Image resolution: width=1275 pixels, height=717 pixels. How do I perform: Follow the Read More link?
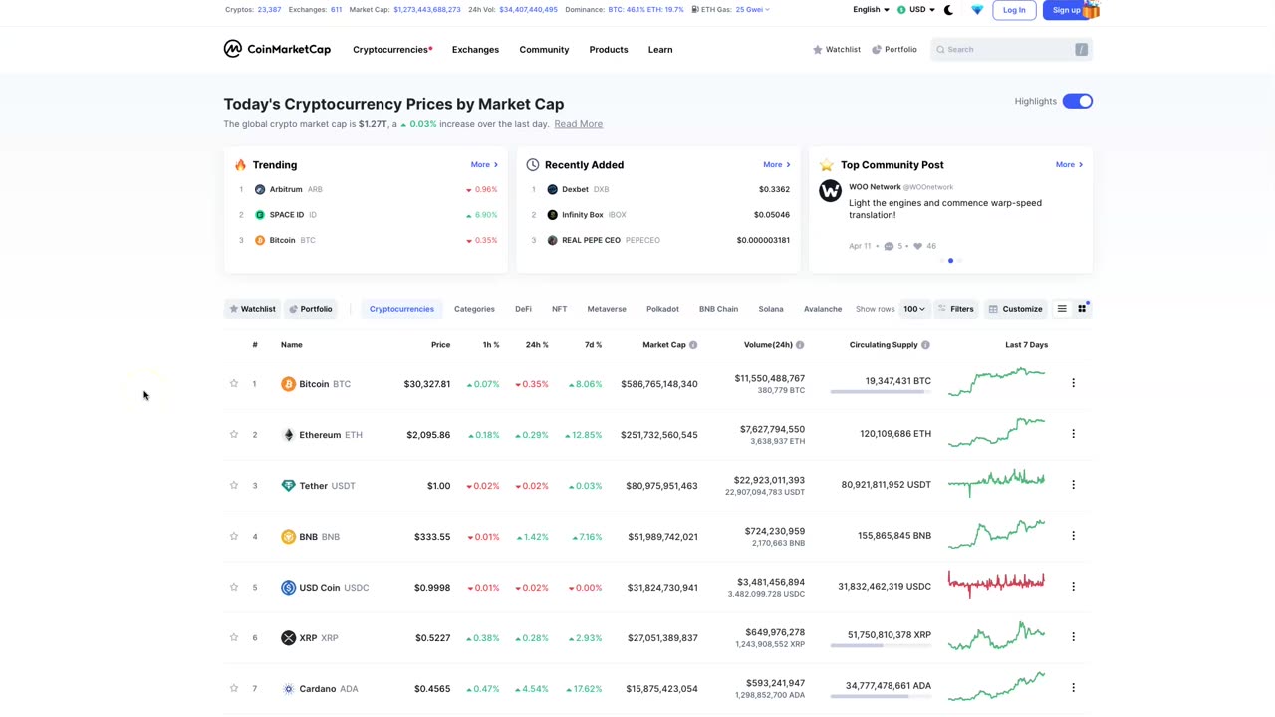(x=578, y=124)
